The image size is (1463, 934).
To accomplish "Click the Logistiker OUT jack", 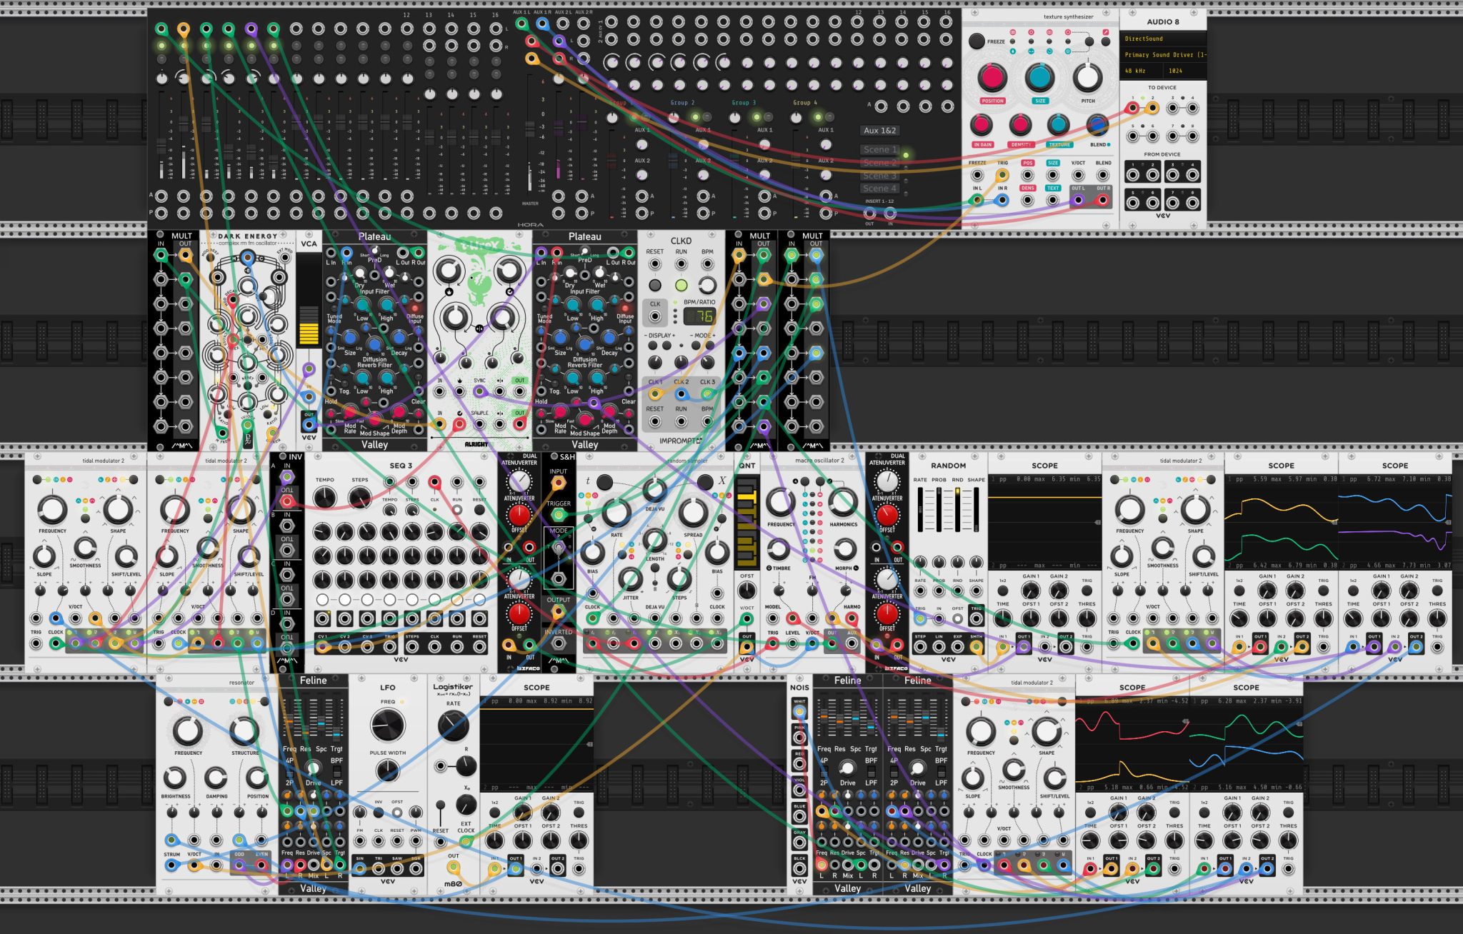I will tap(453, 868).
